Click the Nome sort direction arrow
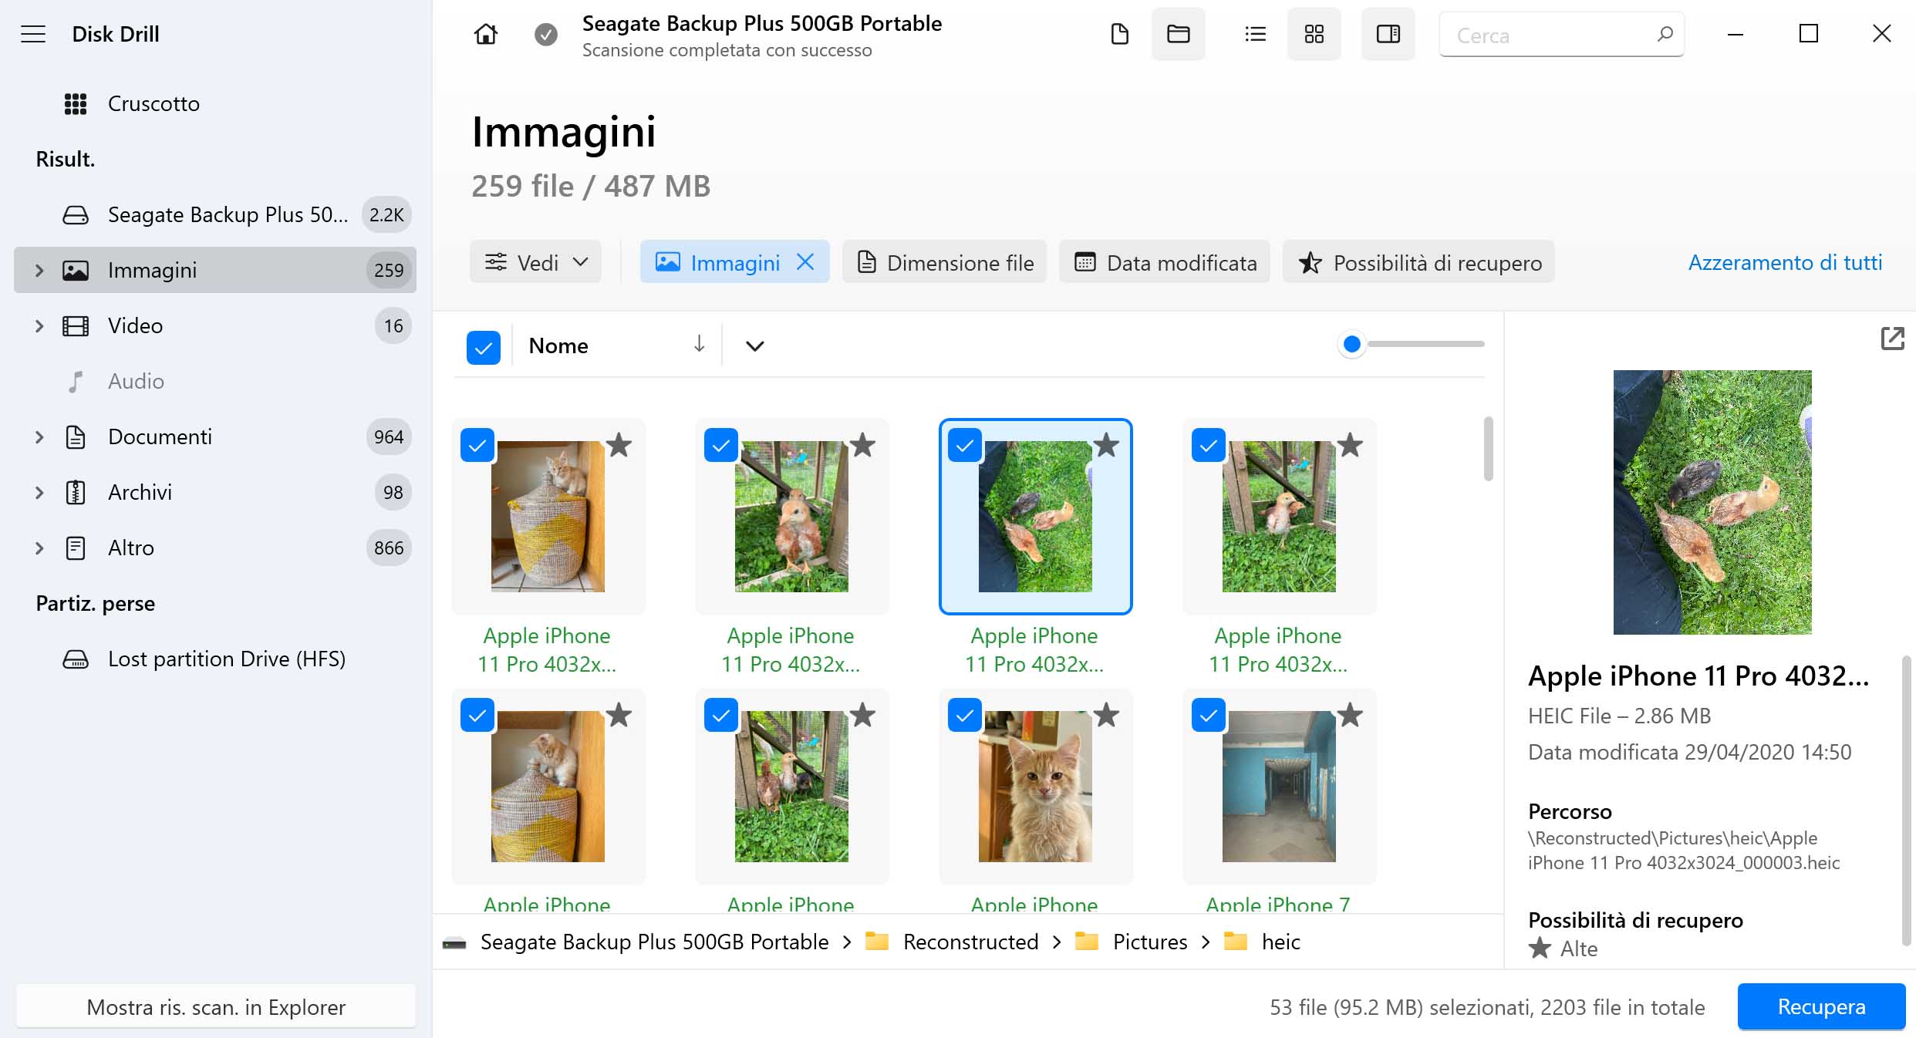1916x1038 pixels. (x=699, y=345)
